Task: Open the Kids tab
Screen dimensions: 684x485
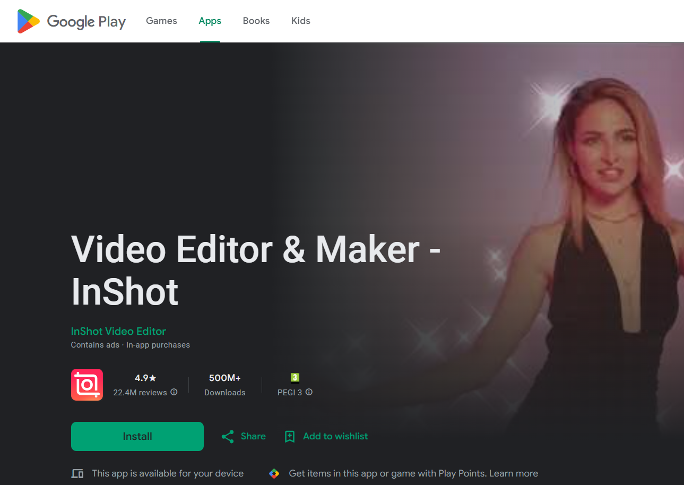Action: click(301, 21)
